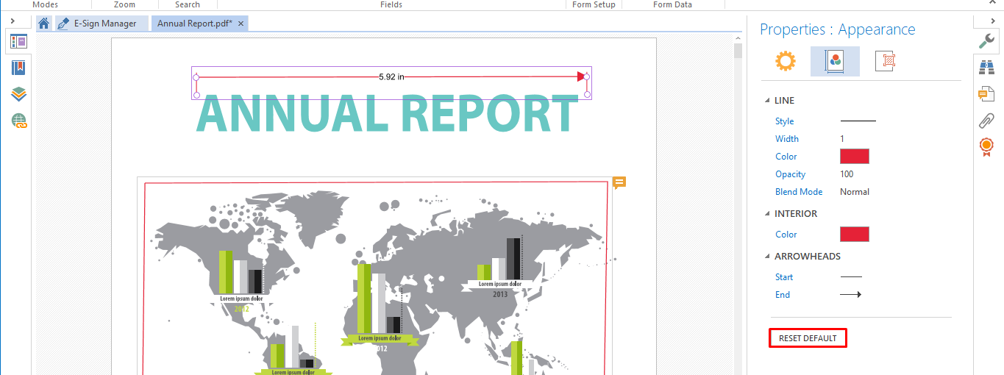Open the attachments paperclip panel
Screen dimensions: 1004x375
tap(986, 121)
